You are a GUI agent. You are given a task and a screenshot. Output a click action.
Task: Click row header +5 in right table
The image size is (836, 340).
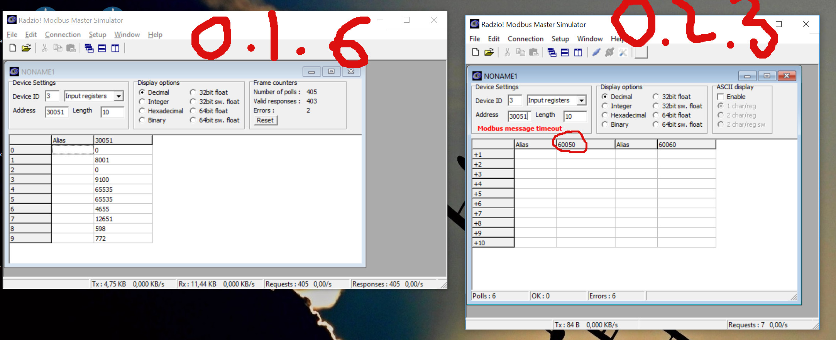(x=493, y=194)
